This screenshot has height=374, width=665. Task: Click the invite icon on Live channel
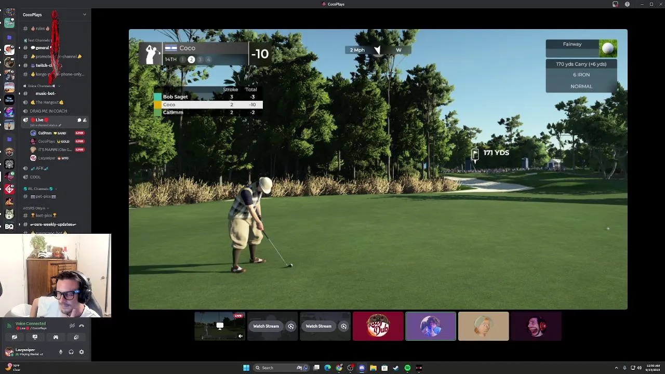tap(85, 120)
